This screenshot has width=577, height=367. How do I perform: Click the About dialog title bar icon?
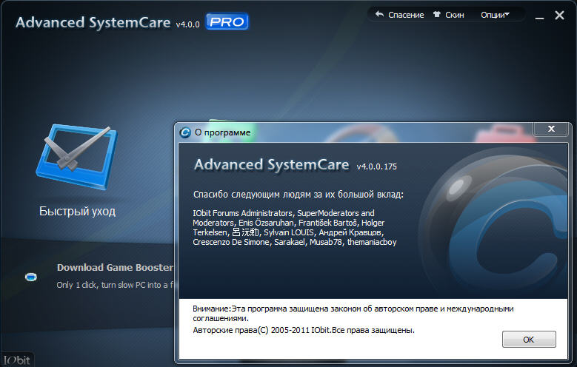tap(185, 132)
